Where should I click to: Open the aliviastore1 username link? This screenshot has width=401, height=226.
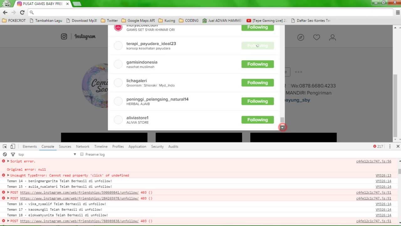tap(137, 118)
